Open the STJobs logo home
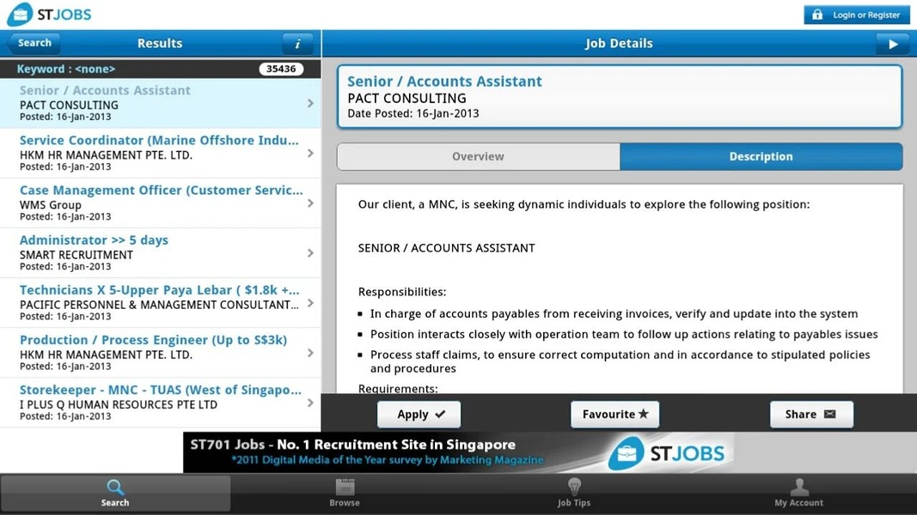The width and height of the screenshot is (917, 515). click(x=49, y=15)
